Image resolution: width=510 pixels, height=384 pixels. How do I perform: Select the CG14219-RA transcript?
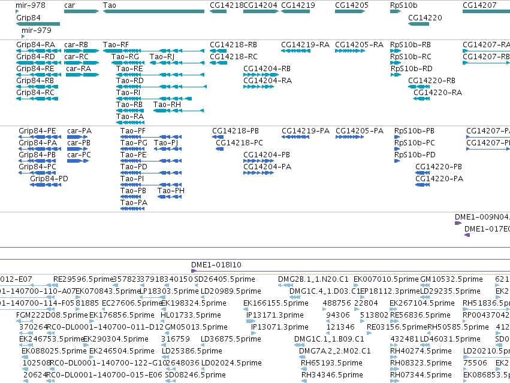[295, 51]
